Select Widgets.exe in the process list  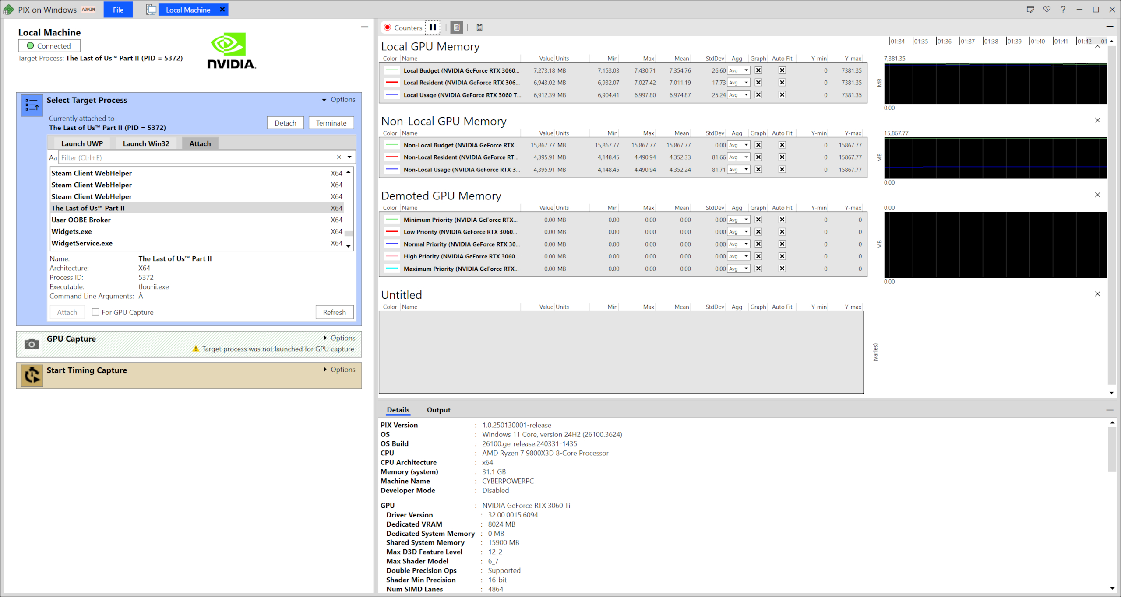(x=197, y=231)
